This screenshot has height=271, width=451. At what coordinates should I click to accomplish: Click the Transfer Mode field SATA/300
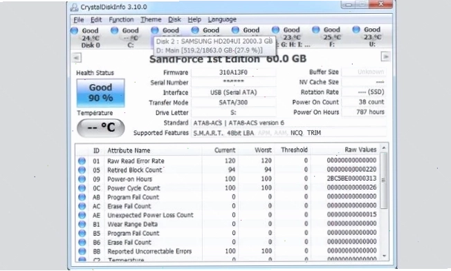point(233,102)
